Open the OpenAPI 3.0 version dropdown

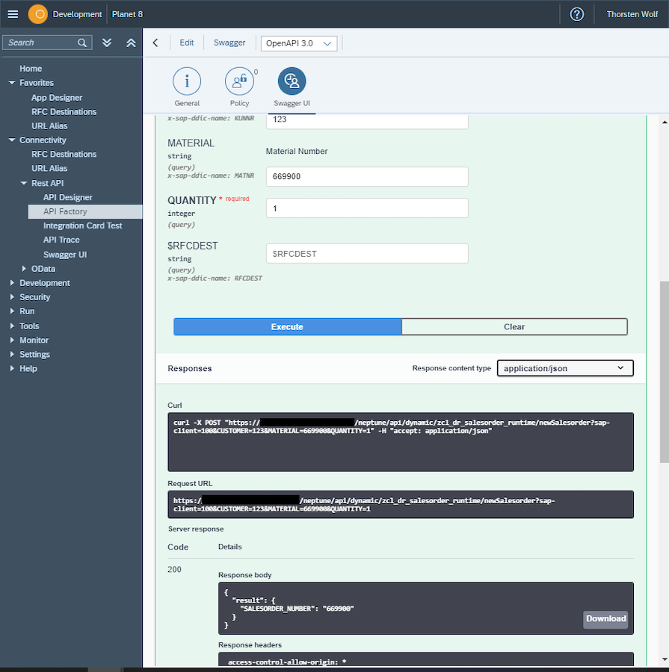tap(299, 43)
